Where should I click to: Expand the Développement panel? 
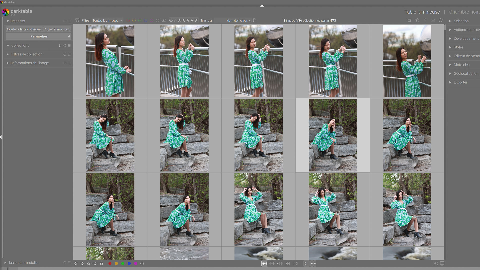(450, 39)
